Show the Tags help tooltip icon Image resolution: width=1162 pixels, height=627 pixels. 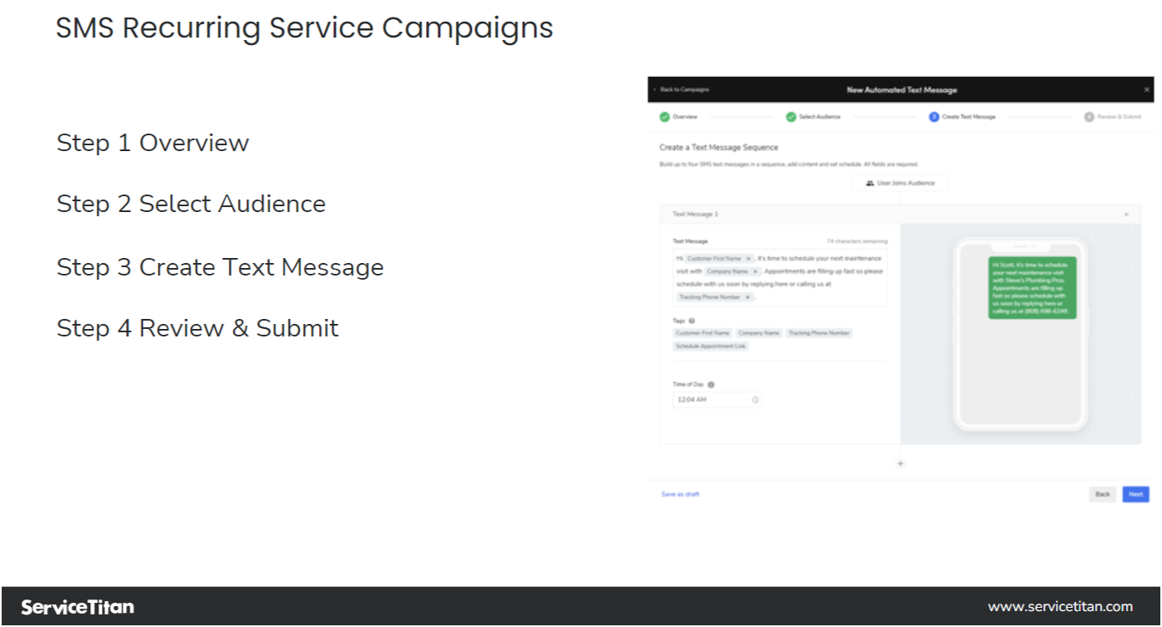click(x=692, y=321)
